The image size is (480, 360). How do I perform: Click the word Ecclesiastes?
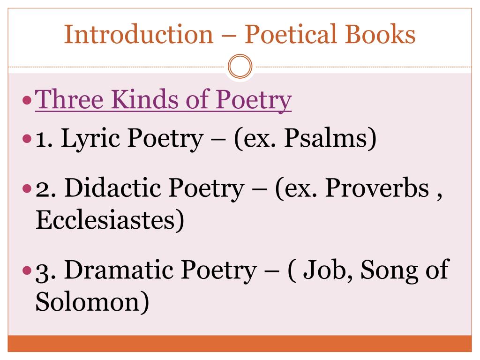105,220
